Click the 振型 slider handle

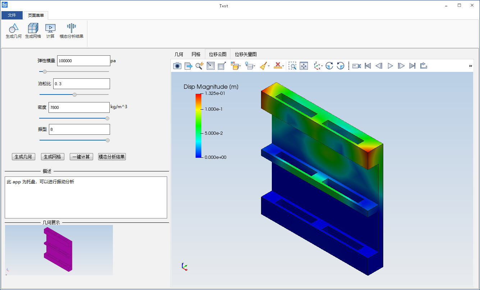pyautogui.click(x=108, y=140)
